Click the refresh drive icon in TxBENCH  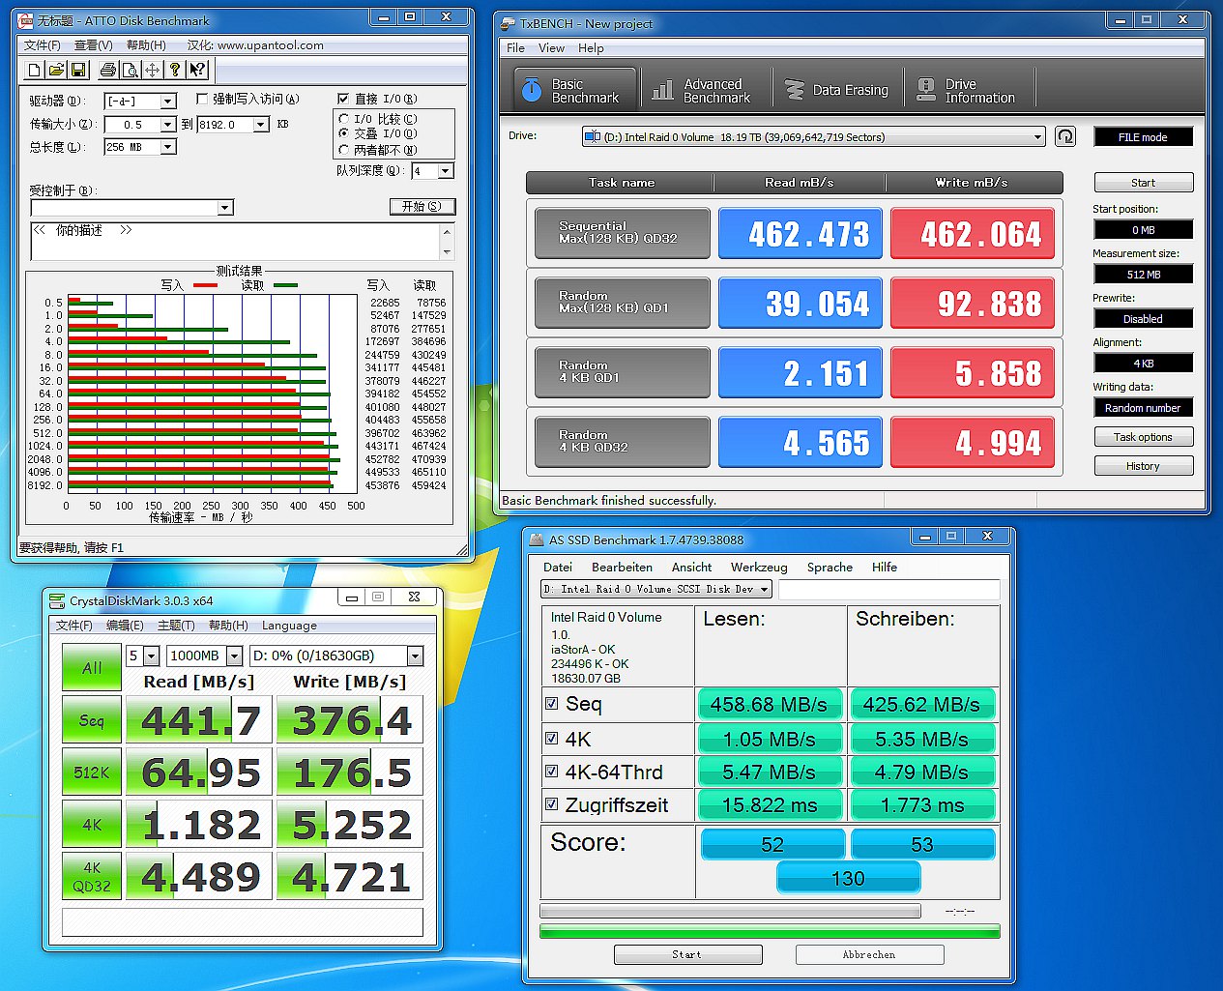tap(1064, 136)
